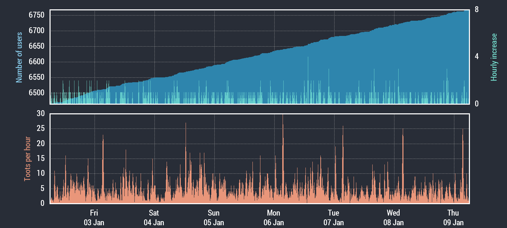This screenshot has height=228, width=507.
Task: Select the Wed 08 Jan date label
Action: (x=393, y=217)
